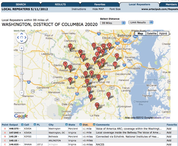Open the RESULTS tab
The height and width of the screenshot is (146, 178).
pos(60,4)
